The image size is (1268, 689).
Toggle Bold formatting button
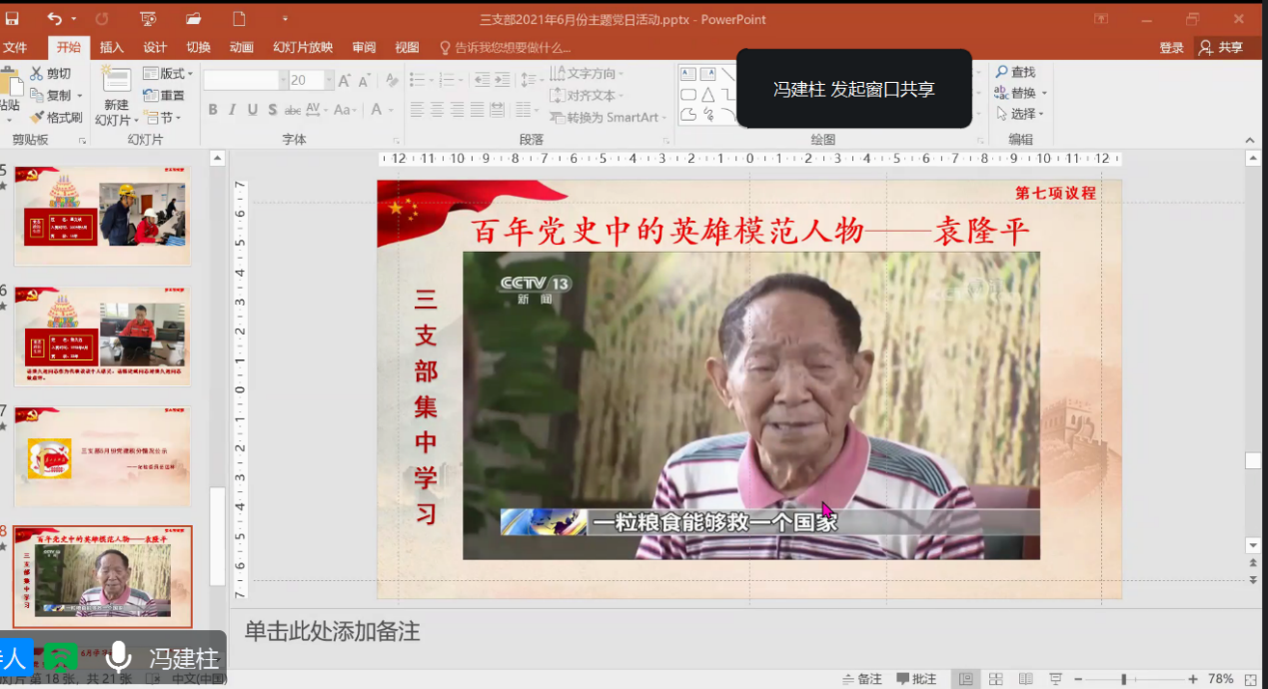tap(213, 110)
